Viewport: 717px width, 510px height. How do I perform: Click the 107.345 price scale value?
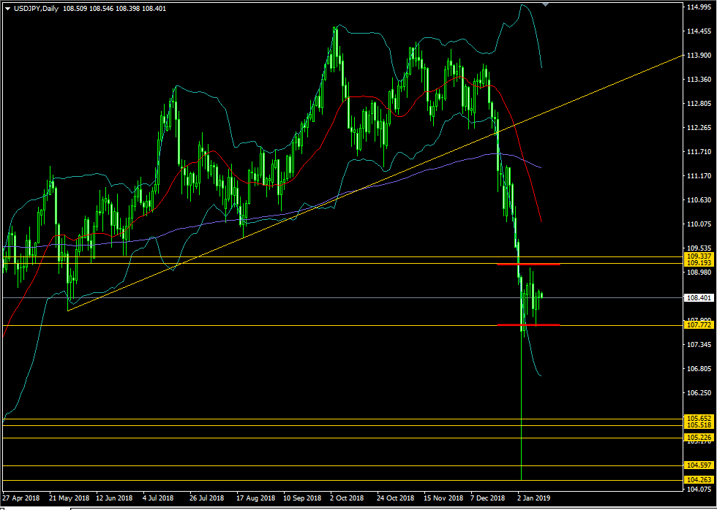pos(699,345)
